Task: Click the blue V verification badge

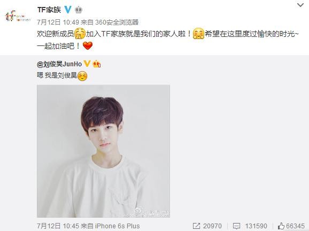Action: pos(68,10)
